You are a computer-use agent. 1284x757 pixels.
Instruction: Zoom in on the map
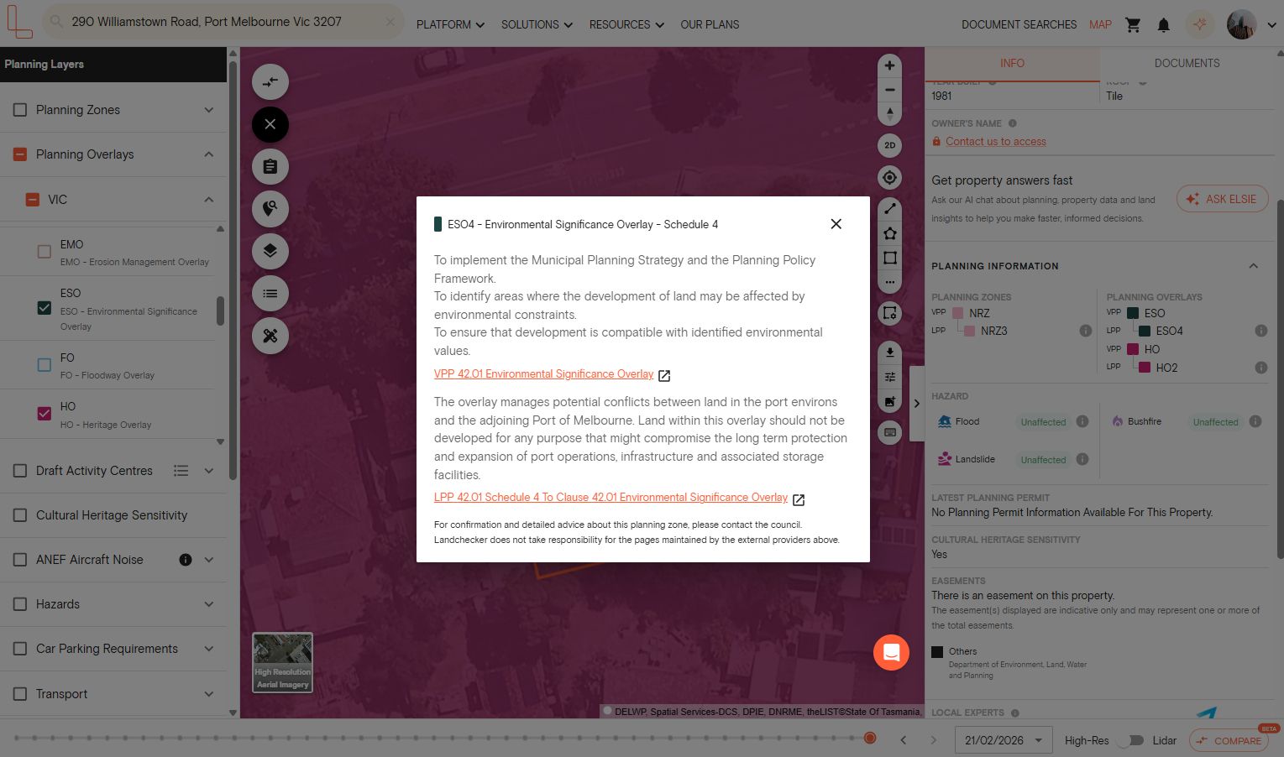coord(889,65)
